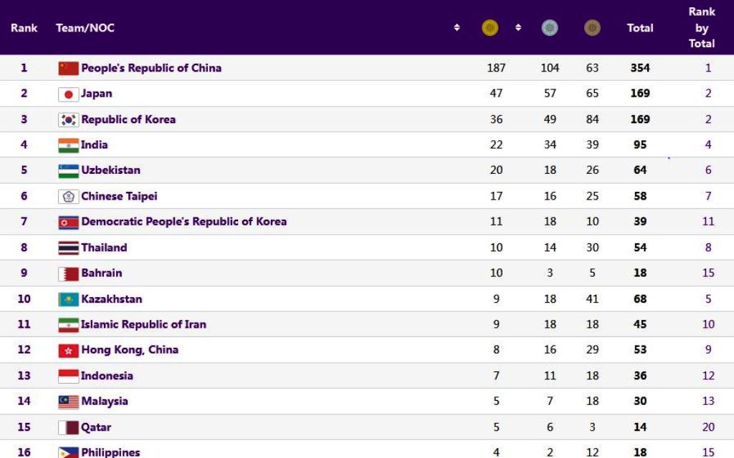Toggle sort arrows left of silver medal
Viewport: 734px width, 458px height.
[x=518, y=28]
